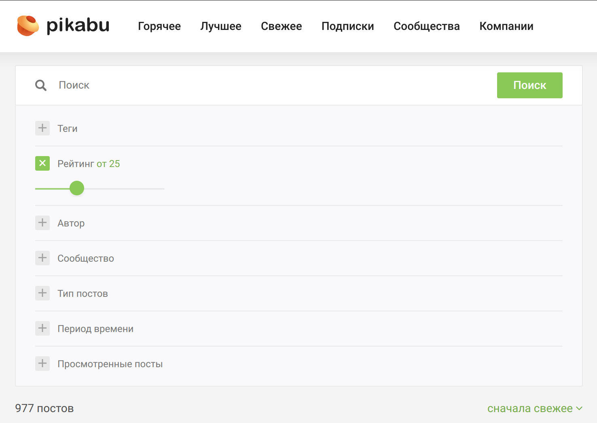Click the Рейтинг от 25 label
This screenshot has height=423, width=597.
pyautogui.click(x=89, y=164)
